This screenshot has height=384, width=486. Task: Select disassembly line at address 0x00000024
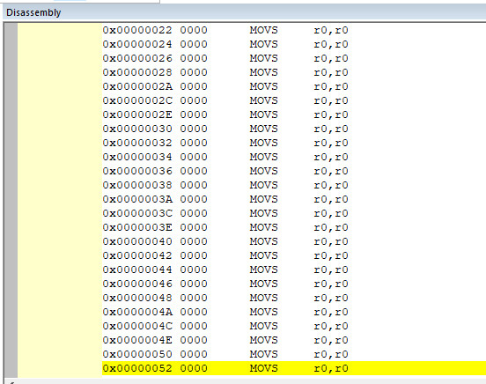294,44
